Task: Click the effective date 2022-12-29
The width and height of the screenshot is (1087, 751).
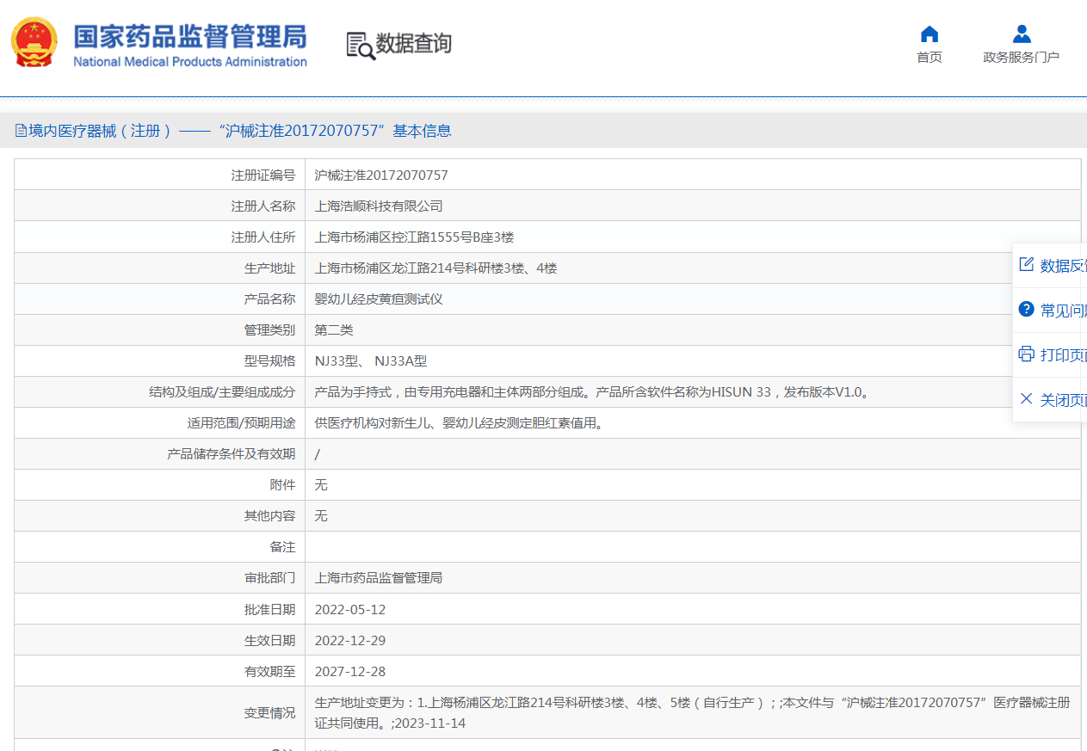Action: [x=350, y=640]
